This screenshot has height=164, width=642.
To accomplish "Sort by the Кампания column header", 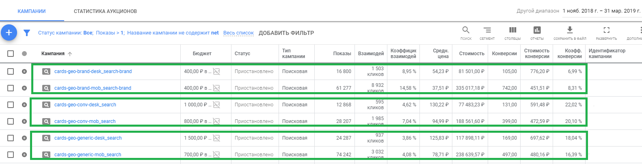I will (x=53, y=54).
